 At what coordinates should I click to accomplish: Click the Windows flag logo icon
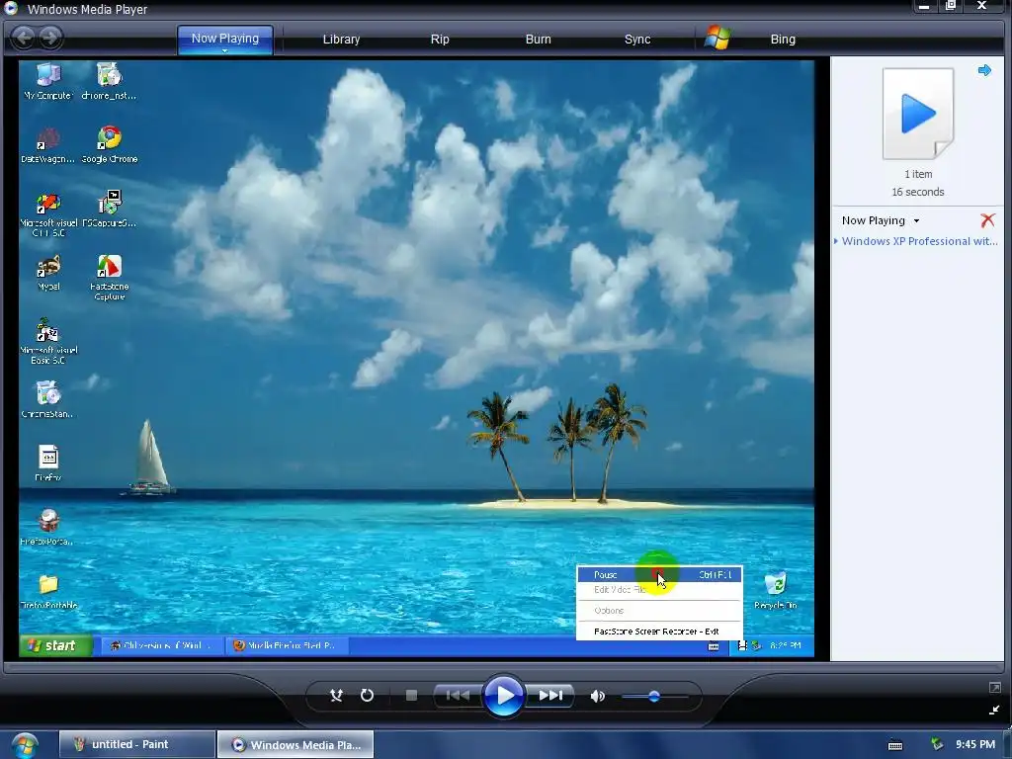tap(717, 39)
